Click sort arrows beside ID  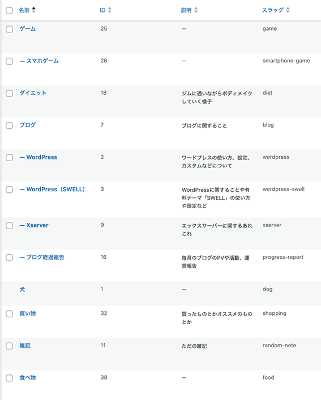(x=110, y=10)
